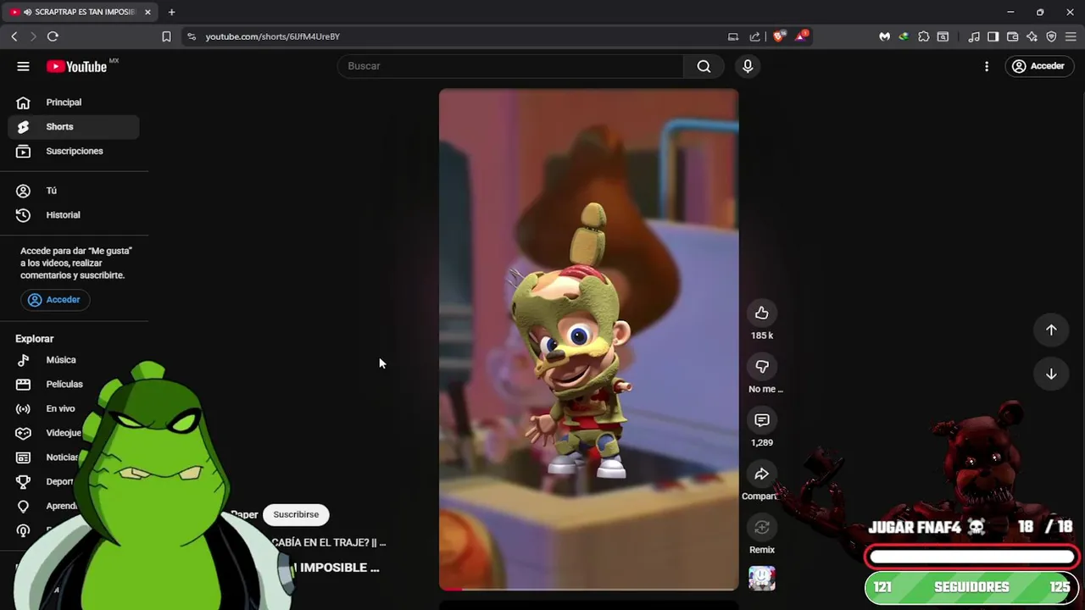This screenshot has height=610, width=1085.
Task: Click the Acceder button in sidebar
Action: [x=54, y=300]
